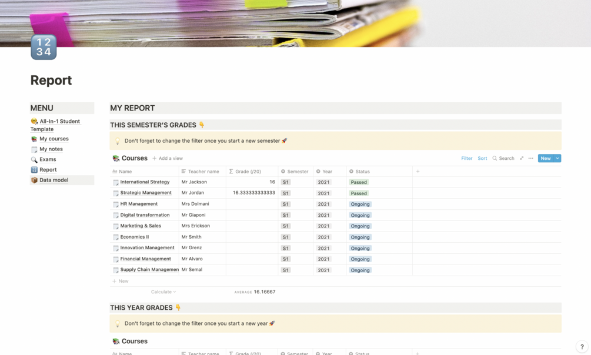This screenshot has width=591, height=355.
Task: Click Passed status of International Strategy
Action: [x=359, y=182]
